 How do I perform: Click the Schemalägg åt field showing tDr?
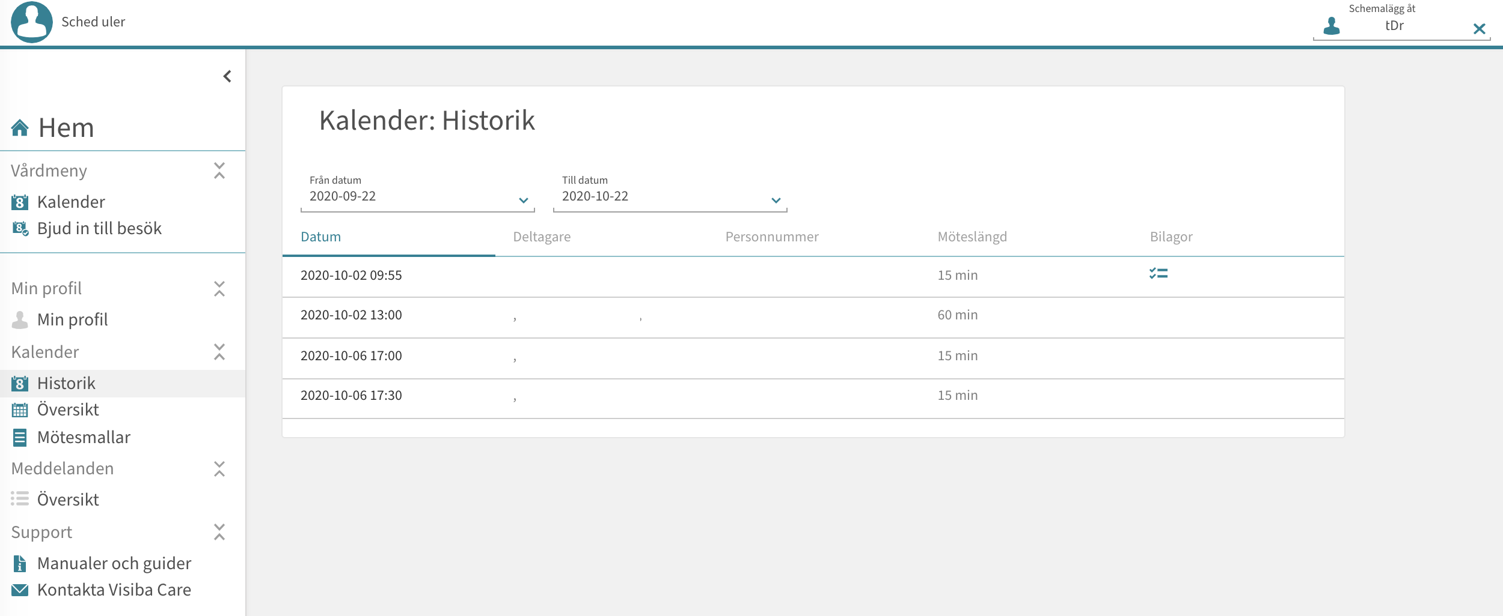1395,26
